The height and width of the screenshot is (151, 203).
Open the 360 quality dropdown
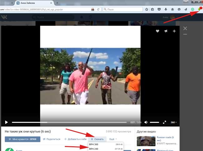point(174,122)
